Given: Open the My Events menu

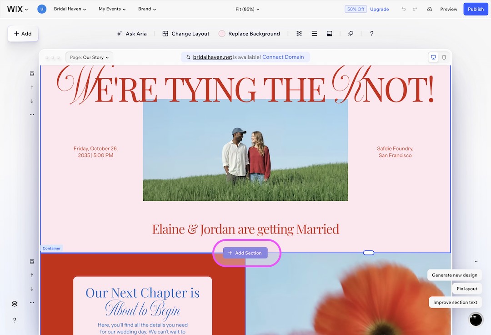Looking at the screenshot, I should (x=111, y=9).
